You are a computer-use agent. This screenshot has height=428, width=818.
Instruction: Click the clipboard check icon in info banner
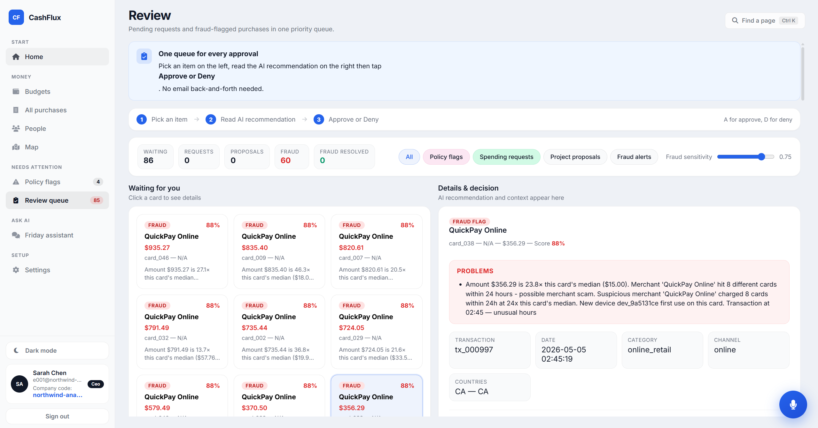[x=144, y=56]
